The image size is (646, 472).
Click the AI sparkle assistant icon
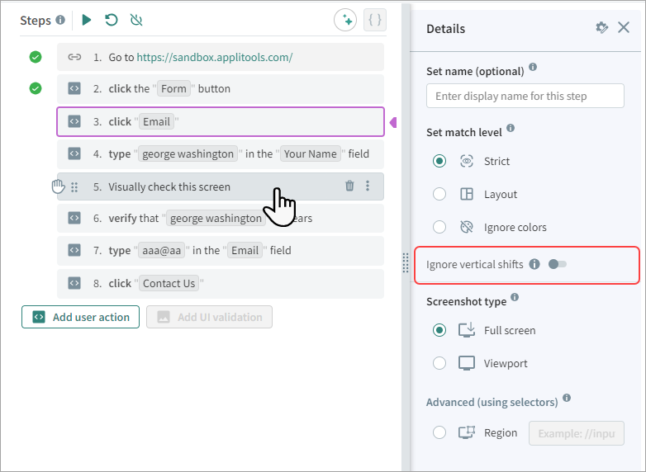point(345,20)
